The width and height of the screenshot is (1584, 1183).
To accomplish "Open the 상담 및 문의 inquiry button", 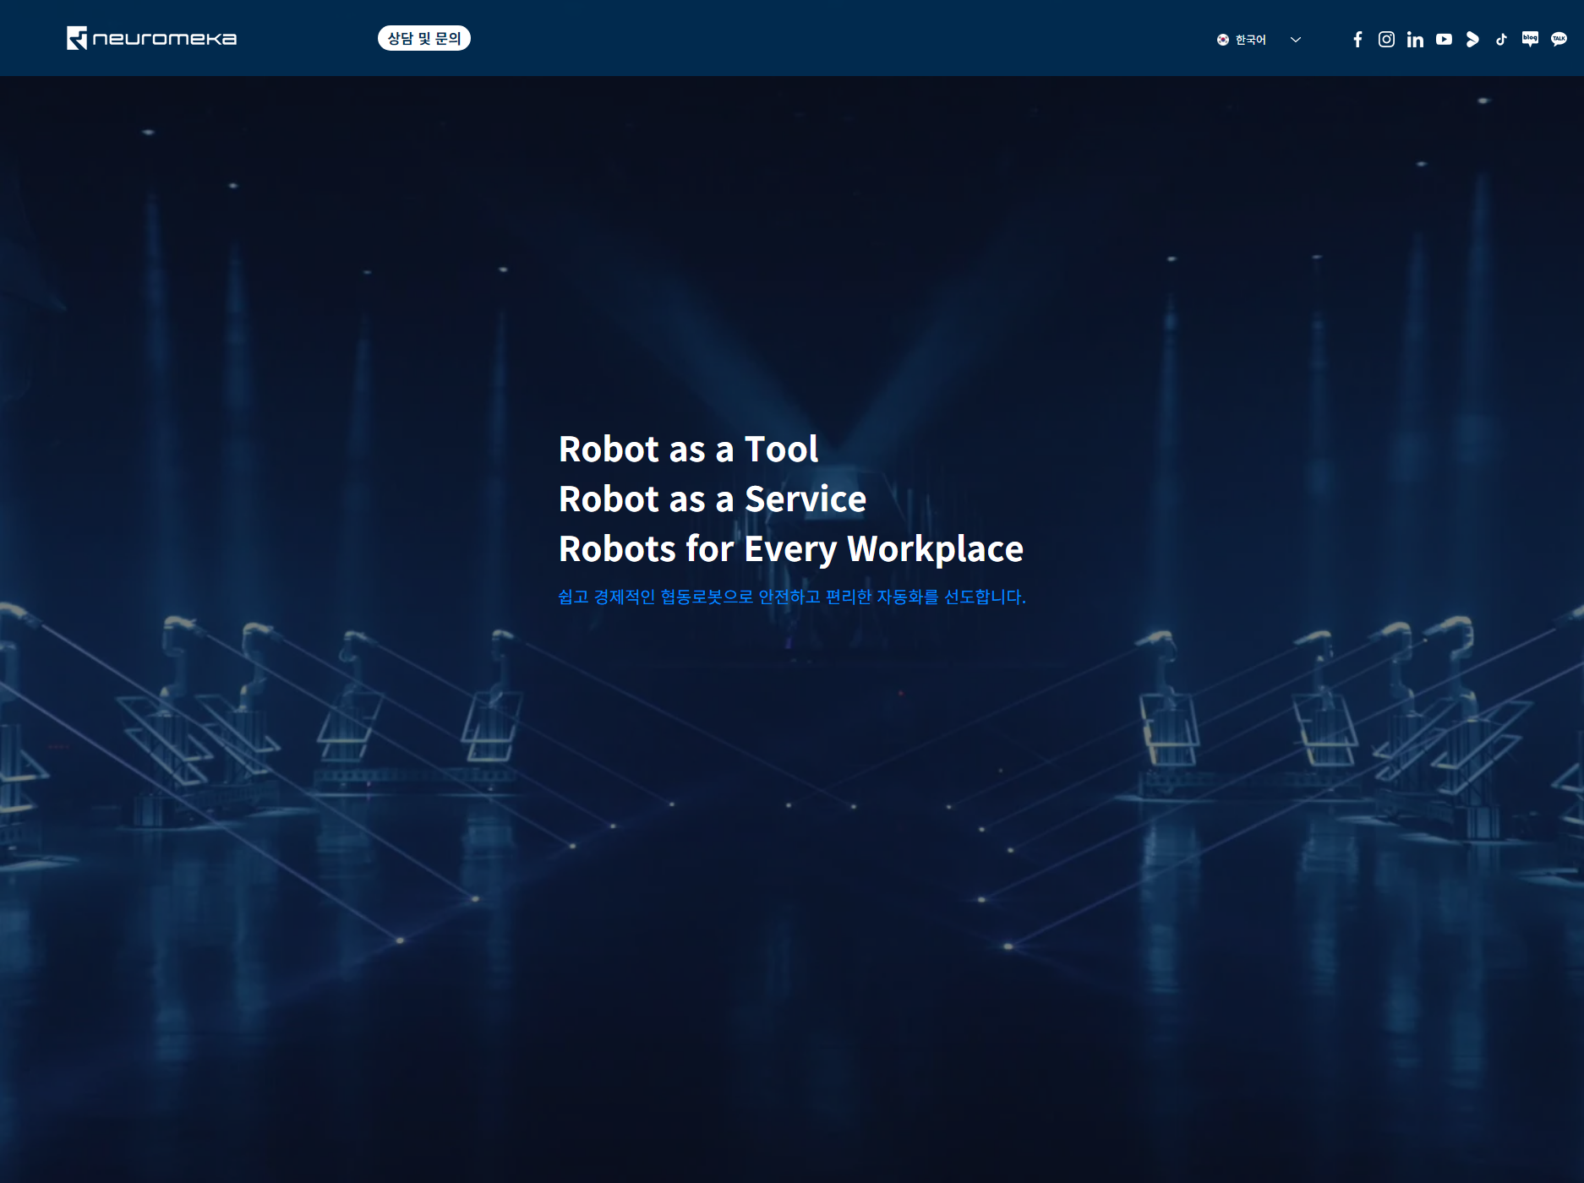I will 424,38.
